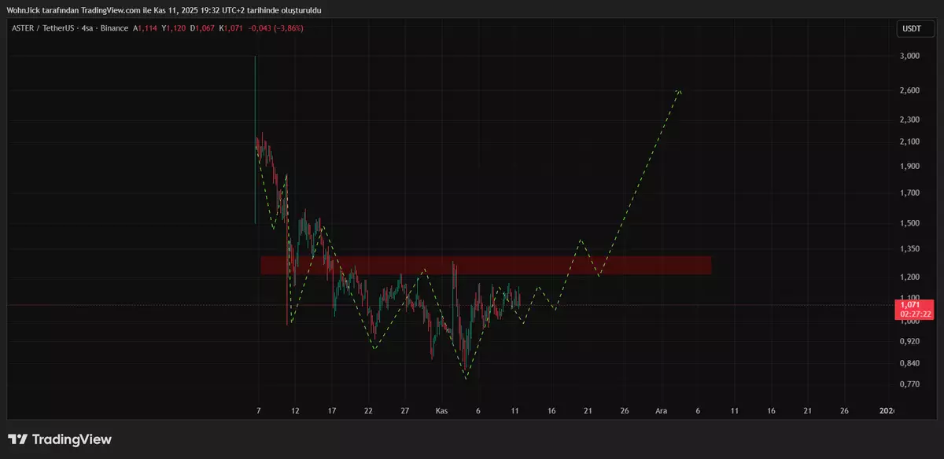Click the A 1,114 open price value

(146, 28)
